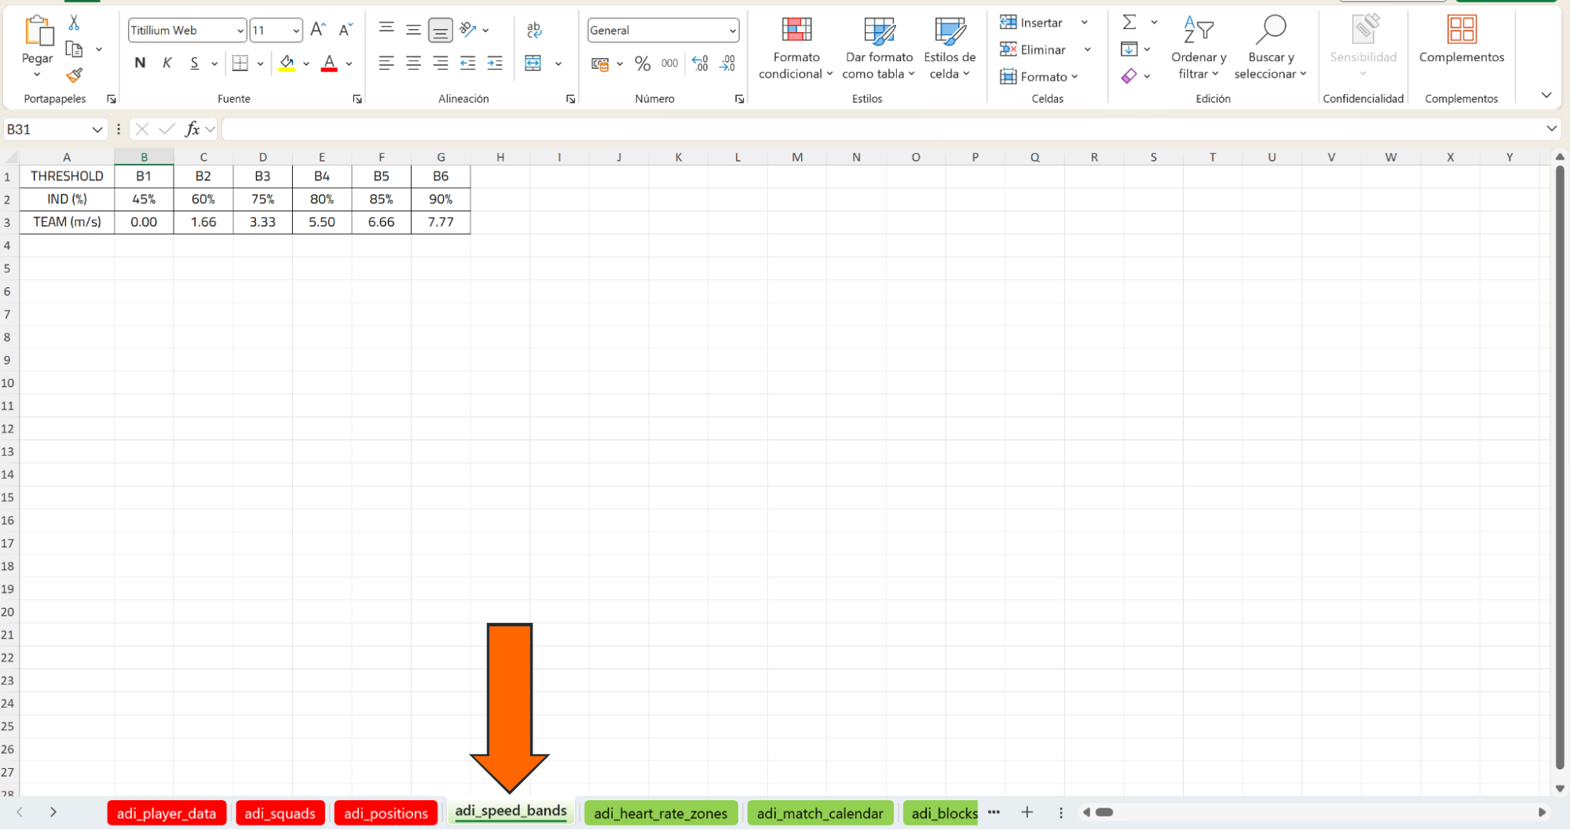Image resolution: width=1570 pixels, height=830 pixels.
Task: Toggle bottom vertical alignment
Action: [441, 31]
